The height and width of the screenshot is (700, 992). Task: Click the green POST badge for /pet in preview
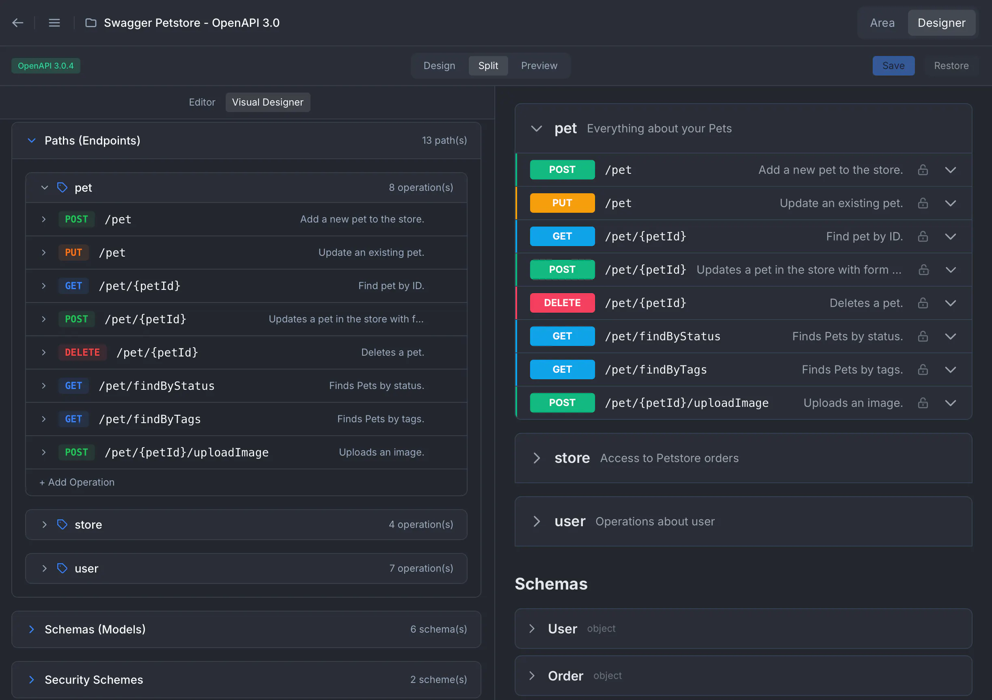pos(562,170)
